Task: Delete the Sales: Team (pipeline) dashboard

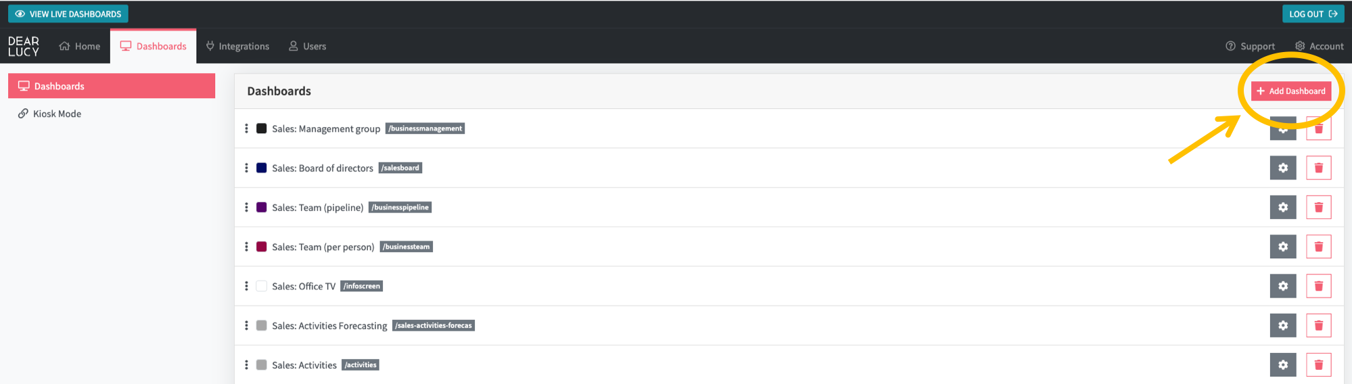Action: 1318,207
